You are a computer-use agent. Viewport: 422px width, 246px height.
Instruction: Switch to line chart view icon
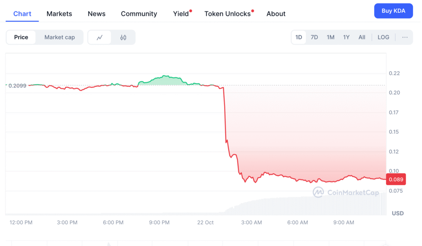pyautogui.click(x=100, y=37)
